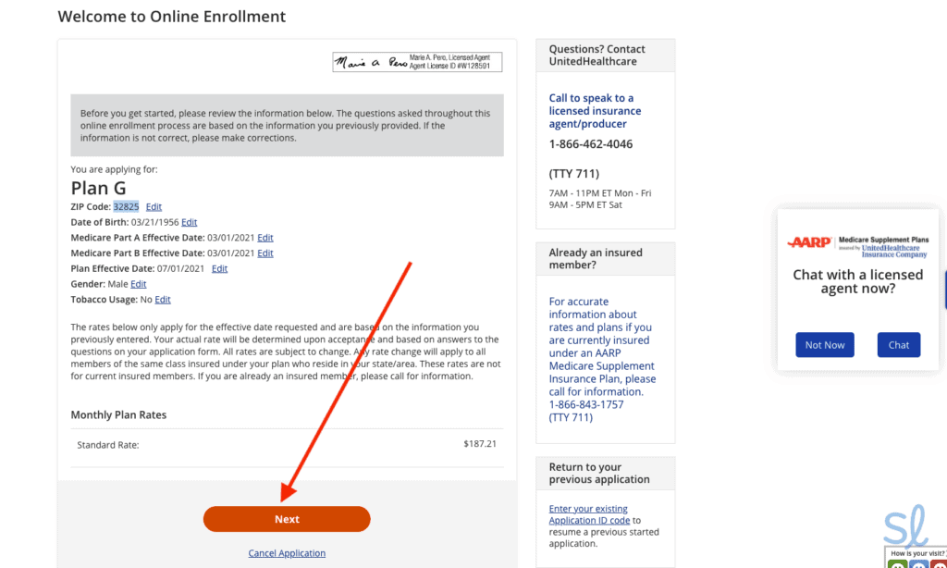Edit Medicare Part B Effective Date

coord(265,253)
